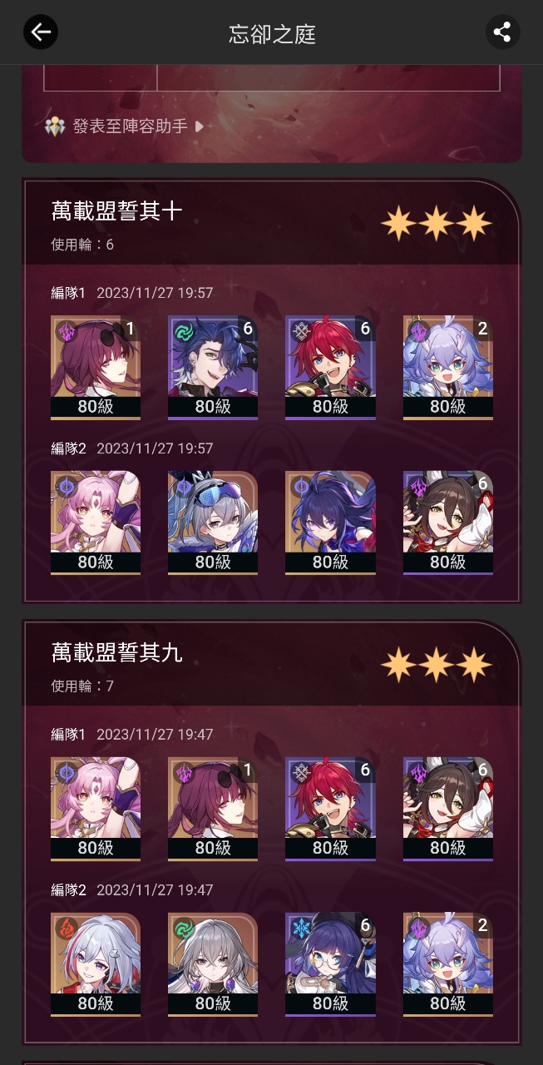The width and height of the screenshot is (543, 1065).
Task: Select Bailu portrait in 其十 team 1
Action: pos(448,368)
